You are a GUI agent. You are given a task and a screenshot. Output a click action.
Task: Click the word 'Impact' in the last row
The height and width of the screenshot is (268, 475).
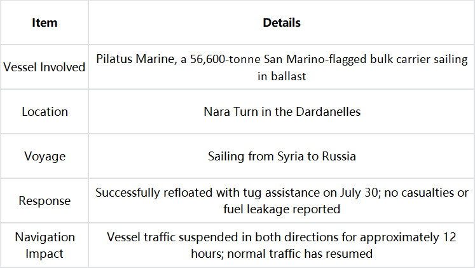45,254
